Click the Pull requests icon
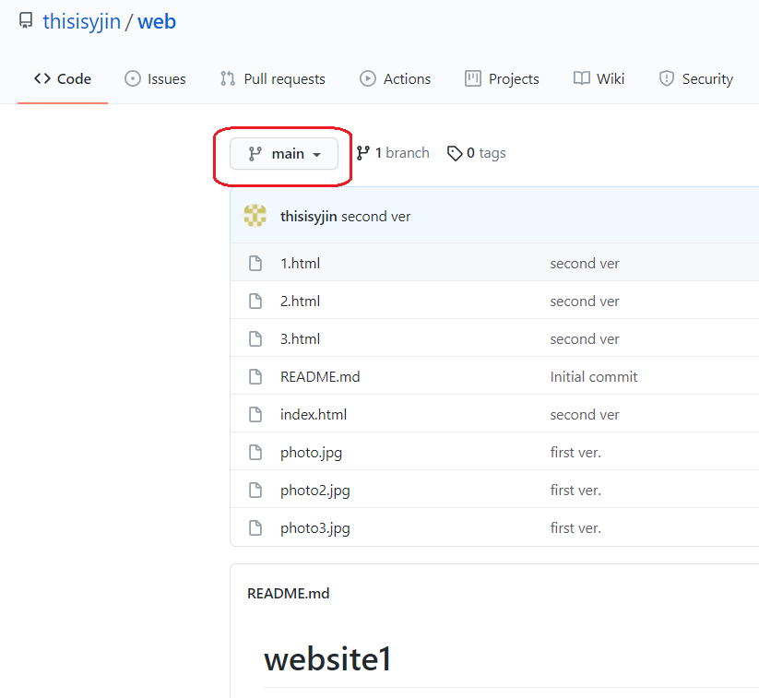759x698 pixels. pos(228,78)
